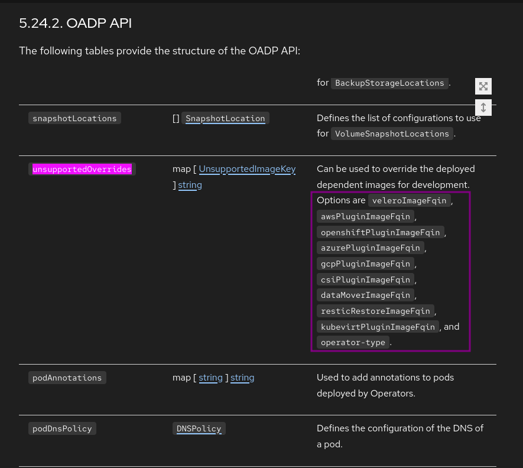The height and width of the screenshot is (468, 523).
Task: Click the BackupStorageLocations code label
Action: (389, 83)
